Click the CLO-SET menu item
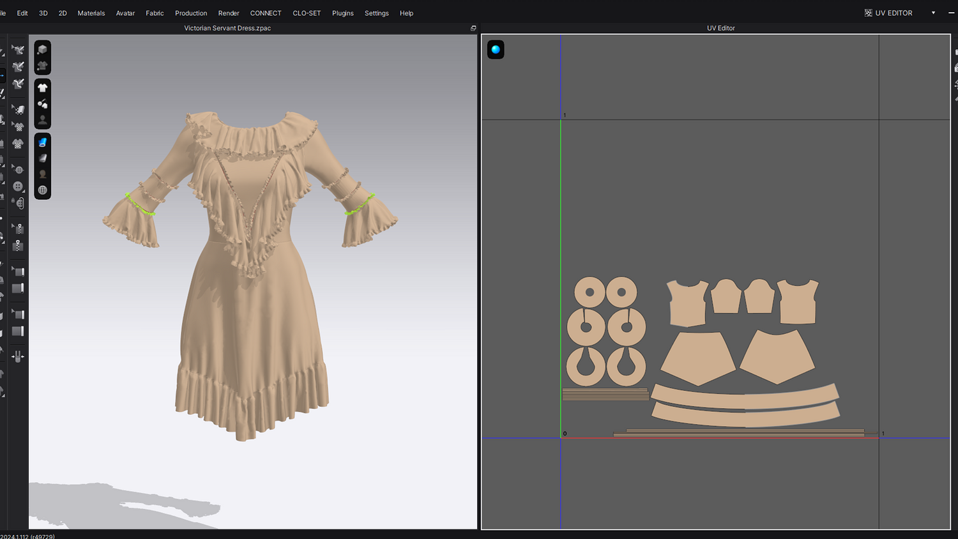The image size is (958, 539). pos(307,13)
